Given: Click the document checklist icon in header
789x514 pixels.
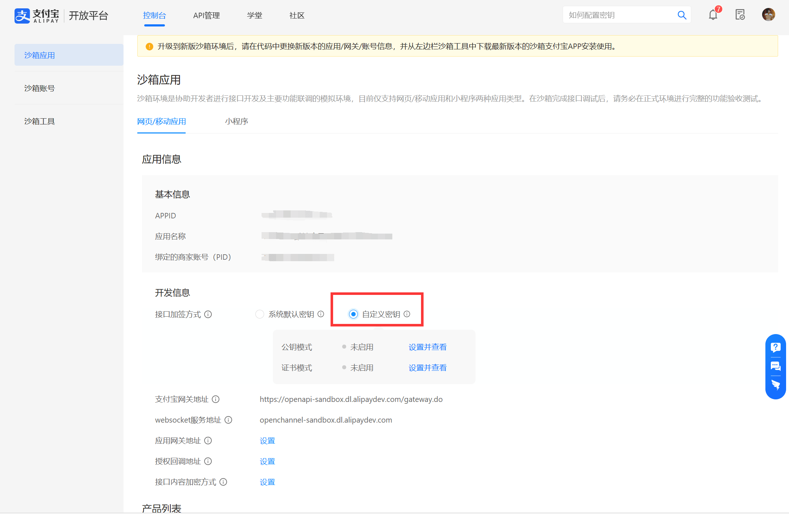Looking at the screenshot, I should [740, 15].
